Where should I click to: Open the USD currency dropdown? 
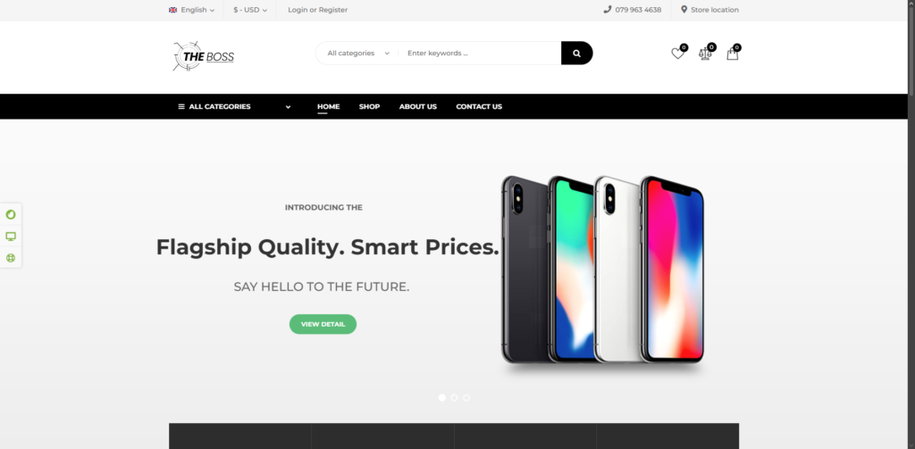click(x=250, y=10)
